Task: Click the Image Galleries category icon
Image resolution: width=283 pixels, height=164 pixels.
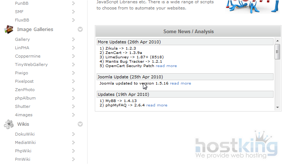Action: coord(9,30)
